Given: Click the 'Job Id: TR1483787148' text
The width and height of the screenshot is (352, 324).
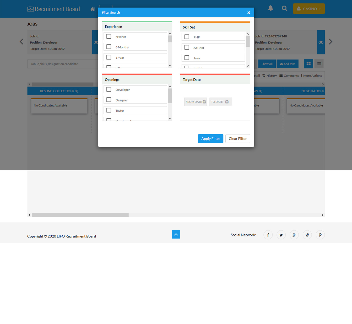Looking at the screenshot, I should (271, 36).
